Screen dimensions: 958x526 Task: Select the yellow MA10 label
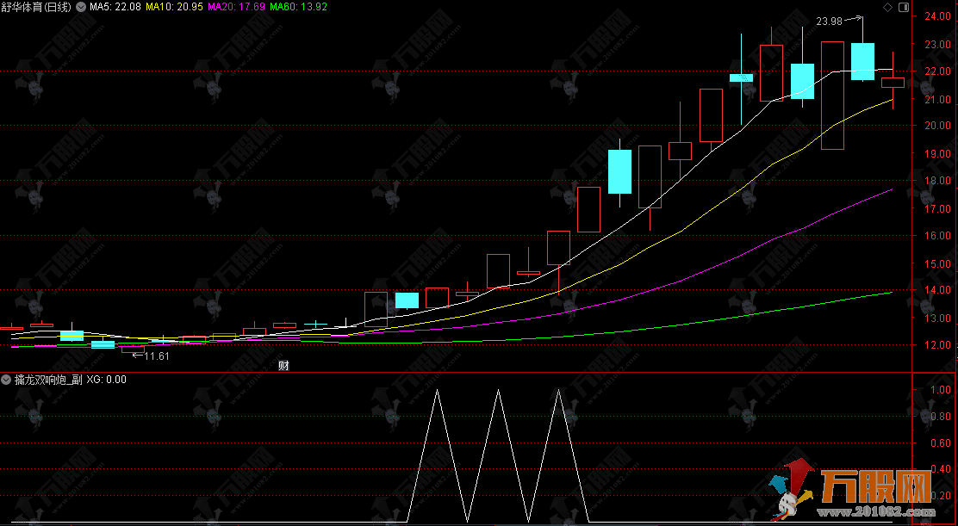pos(175,7)
